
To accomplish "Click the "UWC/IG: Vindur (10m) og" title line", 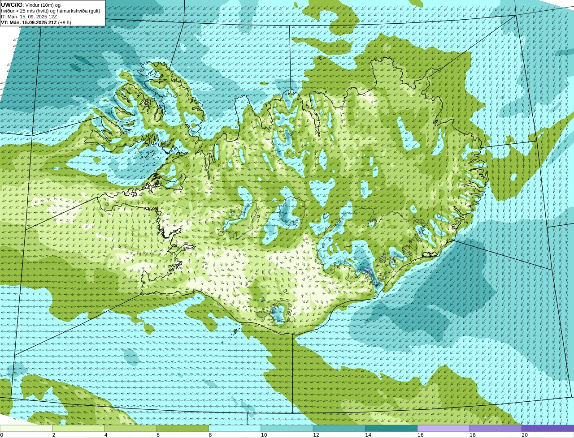I will tap(30, 4).
